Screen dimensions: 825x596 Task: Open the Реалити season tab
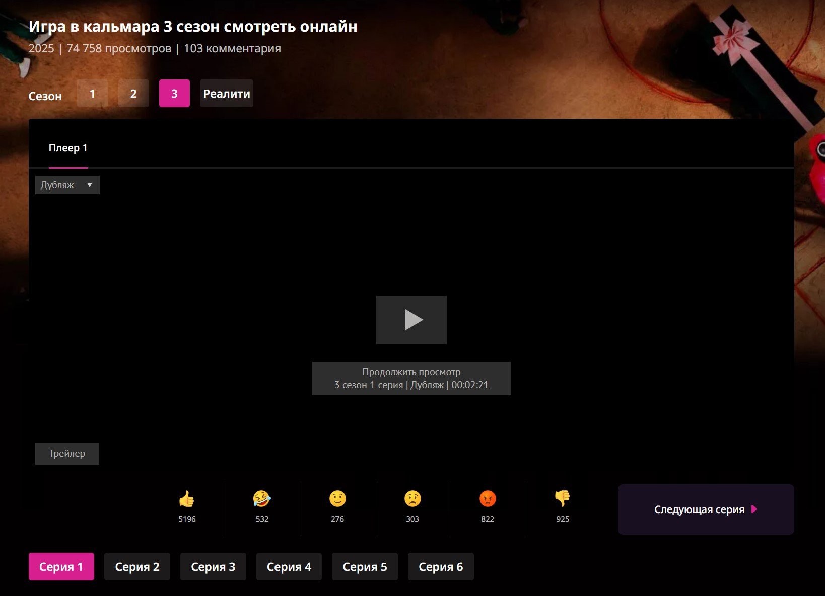[227, 94]
